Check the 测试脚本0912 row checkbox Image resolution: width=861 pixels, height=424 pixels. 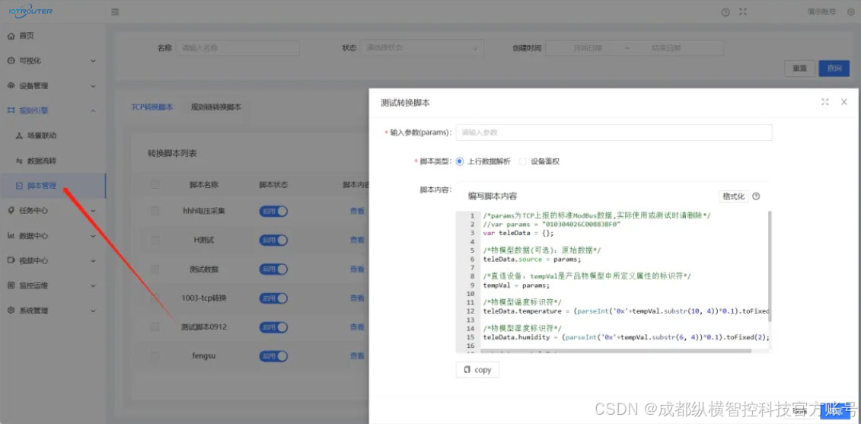click(x=155, y=327)
